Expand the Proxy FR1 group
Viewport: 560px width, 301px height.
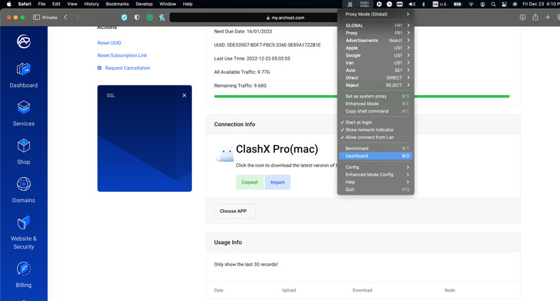point(376,33)
